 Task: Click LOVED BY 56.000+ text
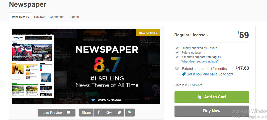110,100
